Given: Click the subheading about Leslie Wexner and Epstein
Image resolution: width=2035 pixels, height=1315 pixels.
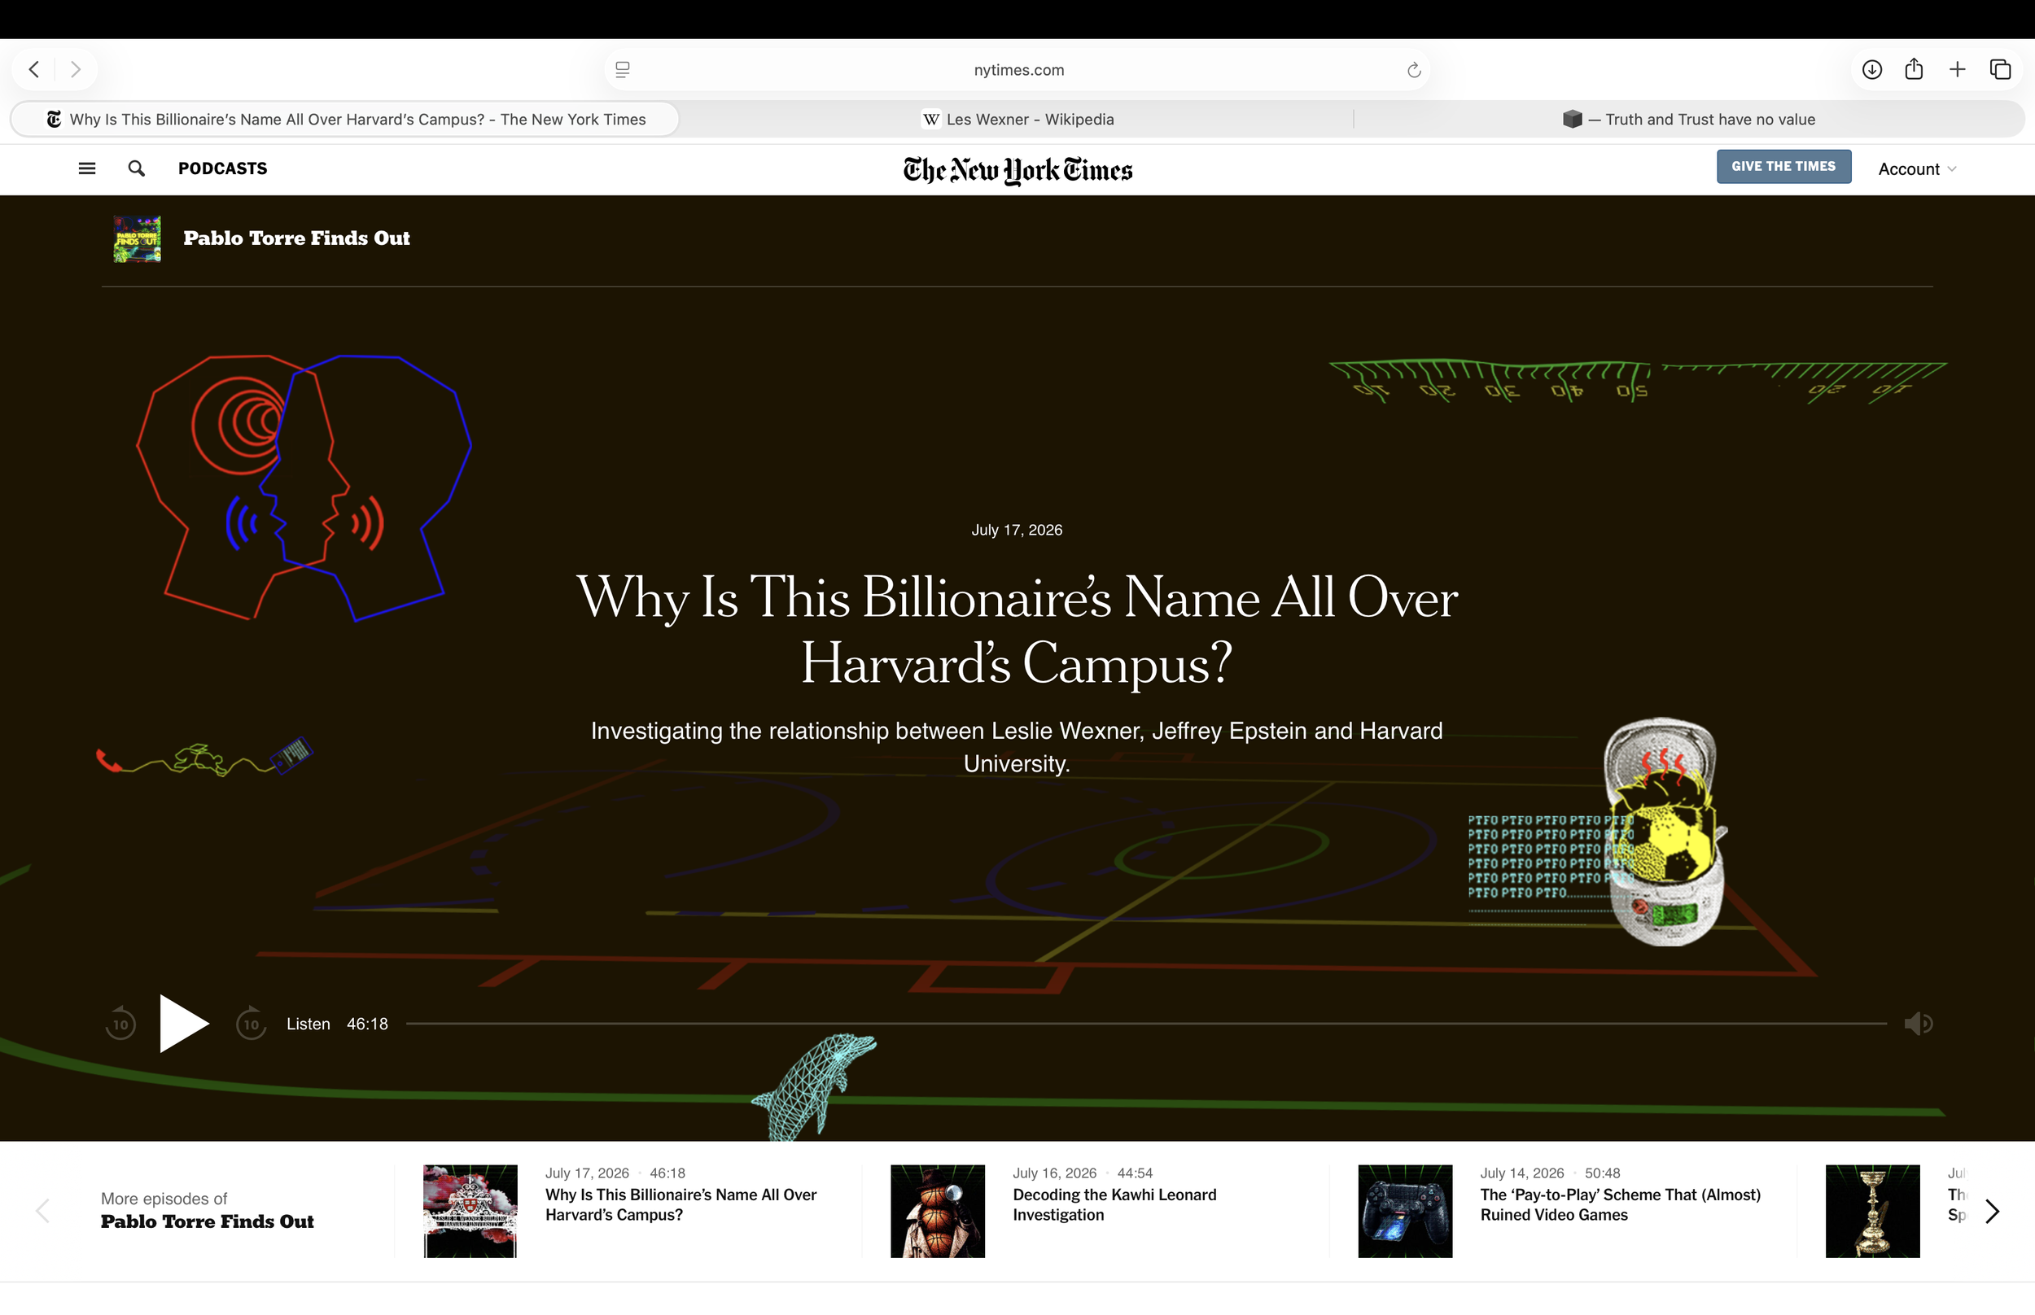Looking at the screenshot, I should pos(1017,746).
